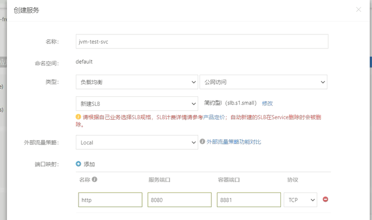Click the 名称 field containing jvm-test-svc
The height and width of the screenshot is (220, 372).
[201, 41]
